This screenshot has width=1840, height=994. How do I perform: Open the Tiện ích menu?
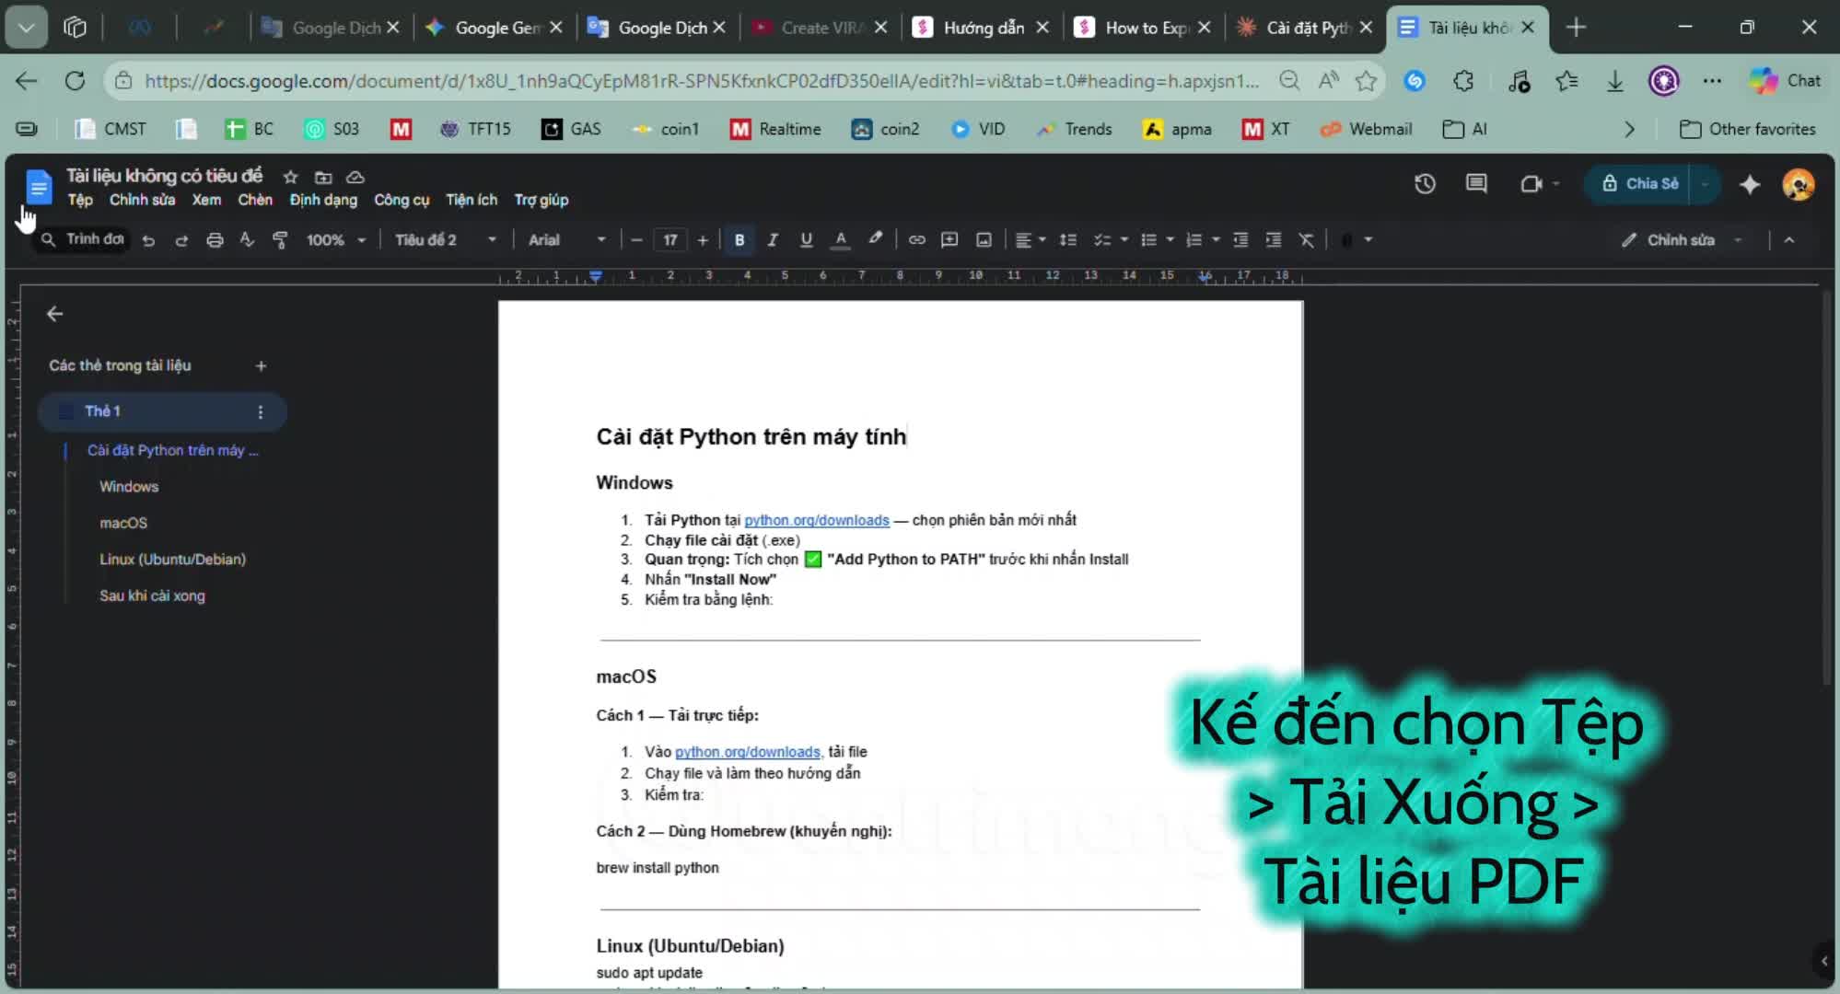[472, 200]
